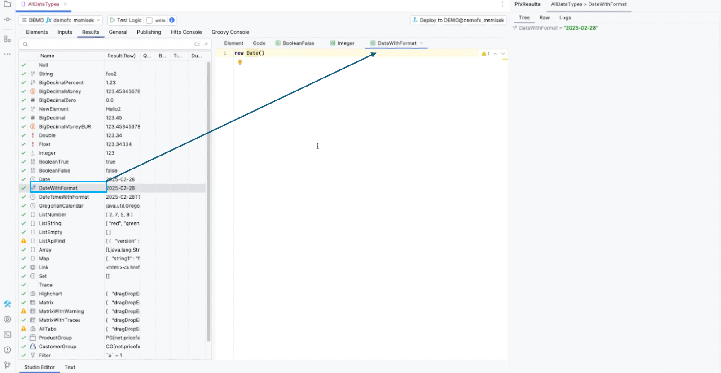Jump to next highlighted warning with down chevron
This screenshot has height=373, width=721.
(503, 54)
